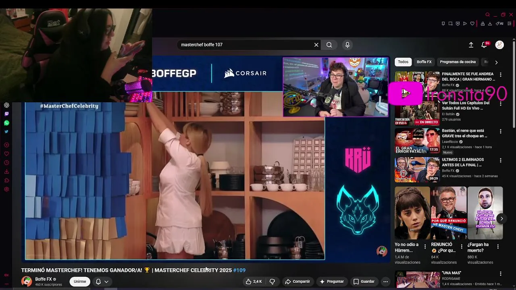
Task: Open El Sultán live stream thumbnail
Action: pos(417,113)
